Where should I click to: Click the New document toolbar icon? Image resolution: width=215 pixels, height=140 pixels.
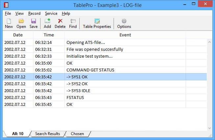point(9,21)
